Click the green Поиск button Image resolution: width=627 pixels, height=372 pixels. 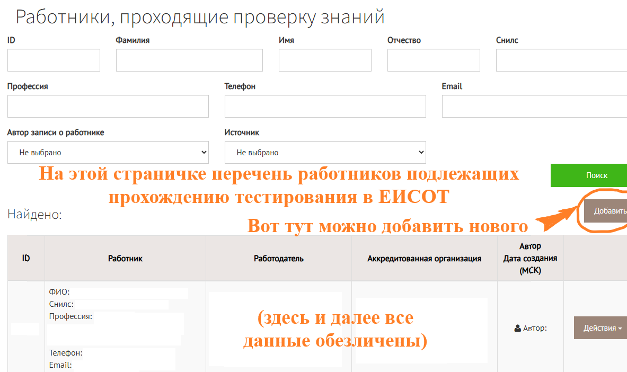589,175
